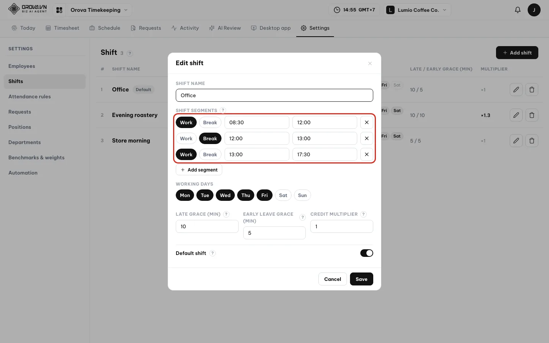The height and width of the screenshot is (343, 549).
Task: Deselect Mon working day
Action: [x=185, y=195]
